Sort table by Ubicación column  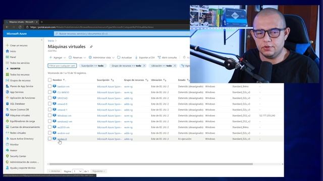point(158,80)
